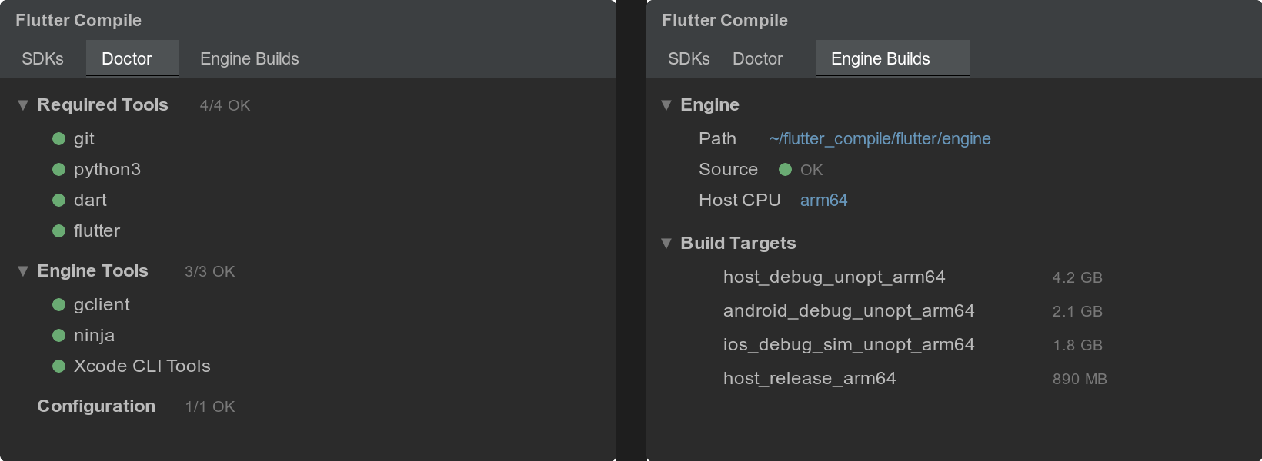The height and width of the screenshot is (461, 1262).
Task: Click the 890 MB size value
Action: [x=1080, y=379]
